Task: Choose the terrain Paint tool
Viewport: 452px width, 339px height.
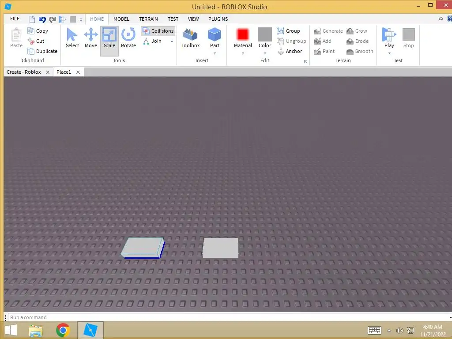Action: [324, 51]
